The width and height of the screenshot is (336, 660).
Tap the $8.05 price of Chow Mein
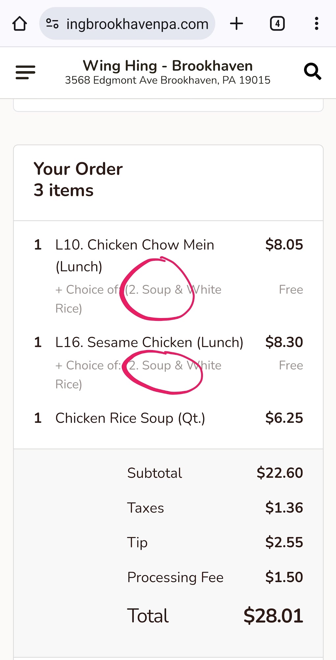[284, 245]
